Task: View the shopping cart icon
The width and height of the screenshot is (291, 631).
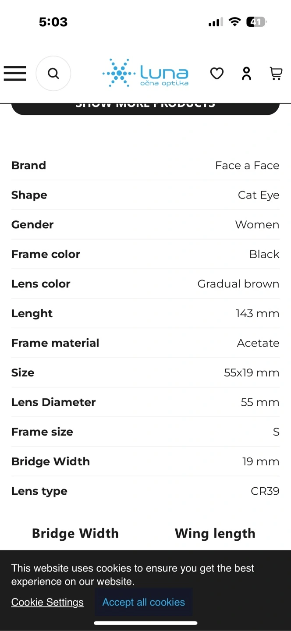Action: 276,73
